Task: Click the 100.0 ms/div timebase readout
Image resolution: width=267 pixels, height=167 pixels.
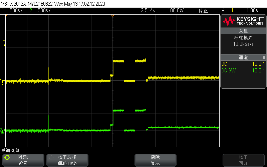Action: [176, 11]
